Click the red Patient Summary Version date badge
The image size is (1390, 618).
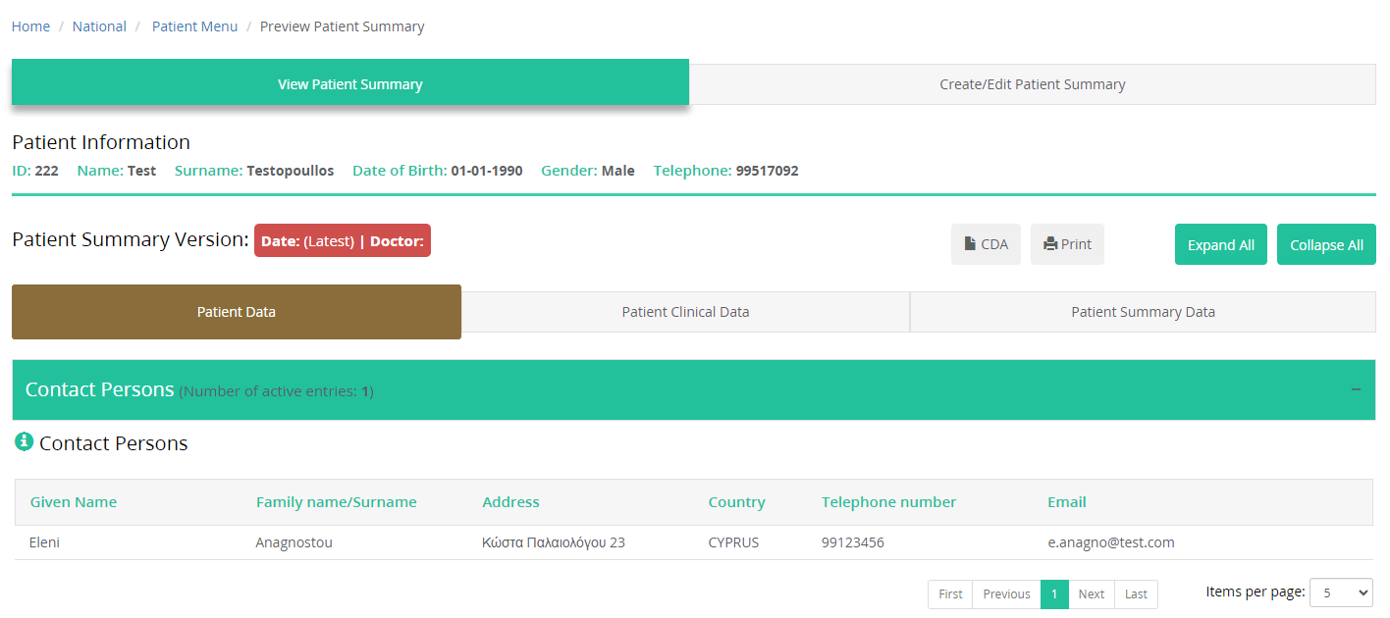[342, 241]
